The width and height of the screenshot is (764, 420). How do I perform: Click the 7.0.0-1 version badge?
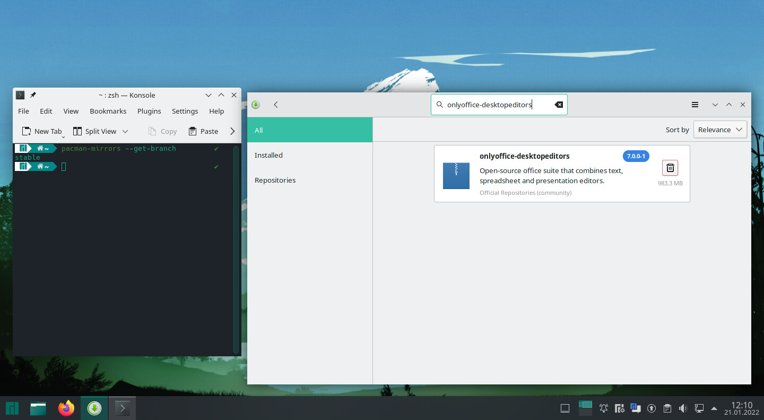point(636,156)
